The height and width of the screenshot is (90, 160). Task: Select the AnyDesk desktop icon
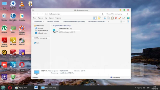click(x=4, y=65)
